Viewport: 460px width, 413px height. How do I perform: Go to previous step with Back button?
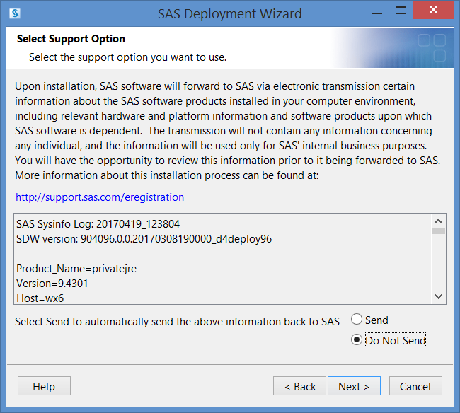pyautogui.click(x=299, y=386)
